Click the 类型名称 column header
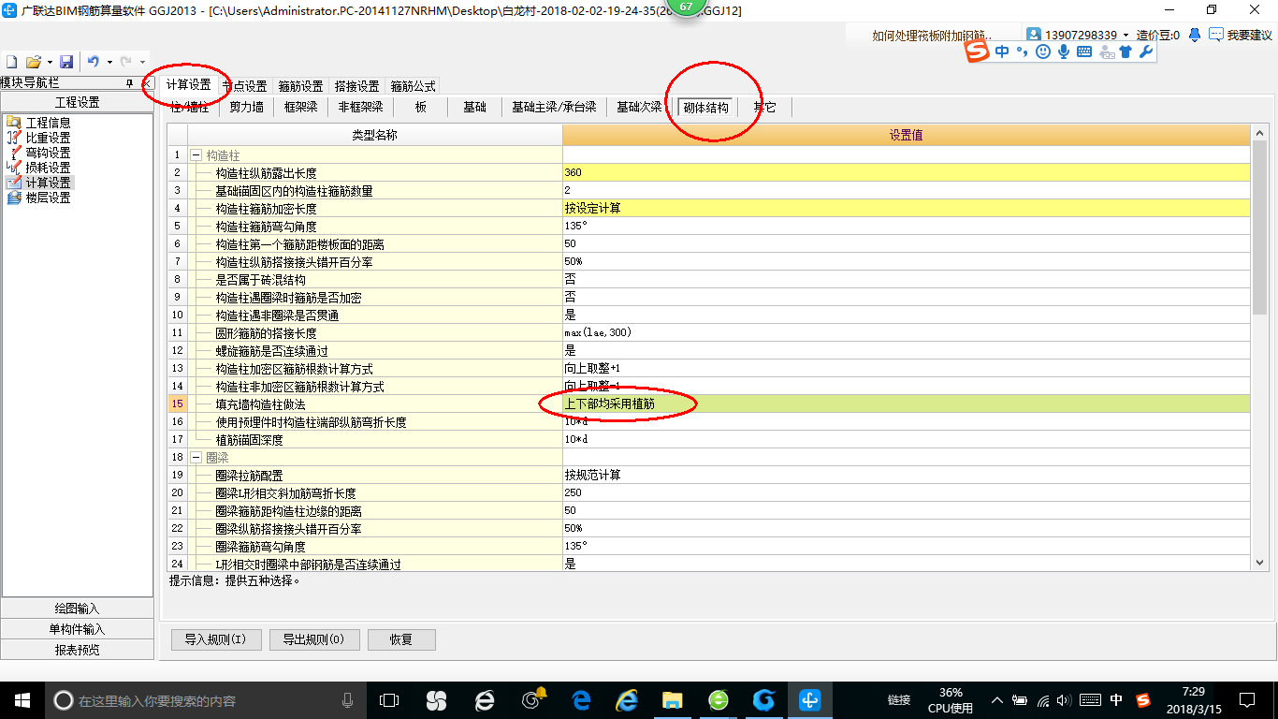The width and height of the screenshot is (1278, 719). pos(375,136)
